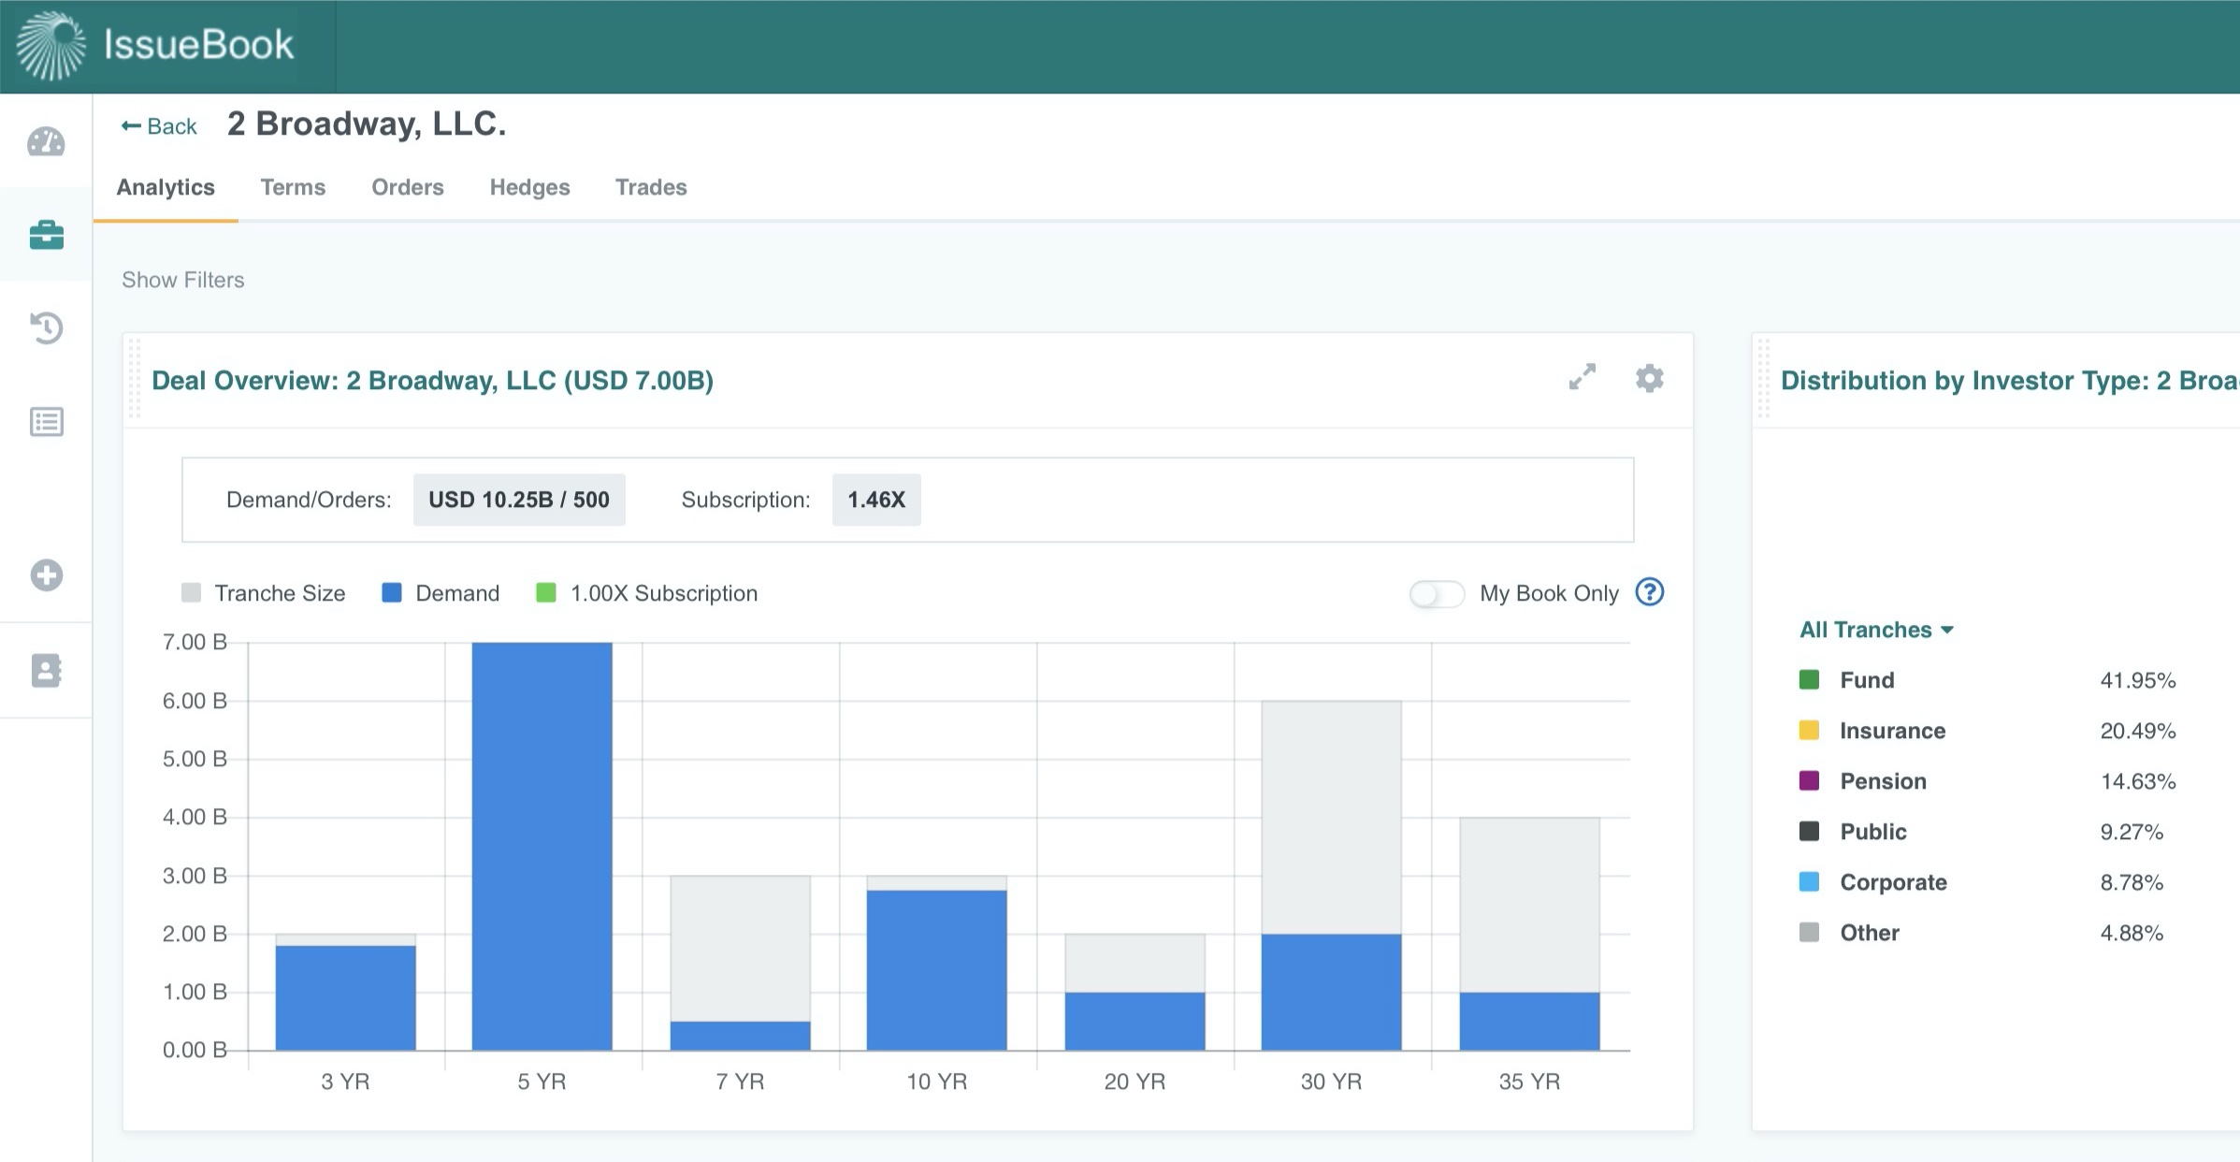The image size is (2240, 1162).
Task: Click the plus circle add icon
Action: [x=46, y=574]
